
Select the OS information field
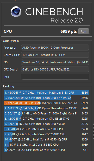pos(55,62)
